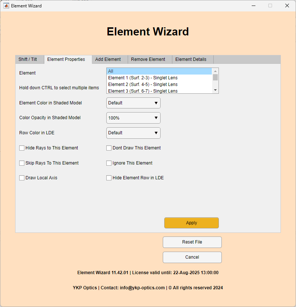Check Skip Rays To This Element
The width and height of the screenshot is (296, 307).
(x=21, y=163)
